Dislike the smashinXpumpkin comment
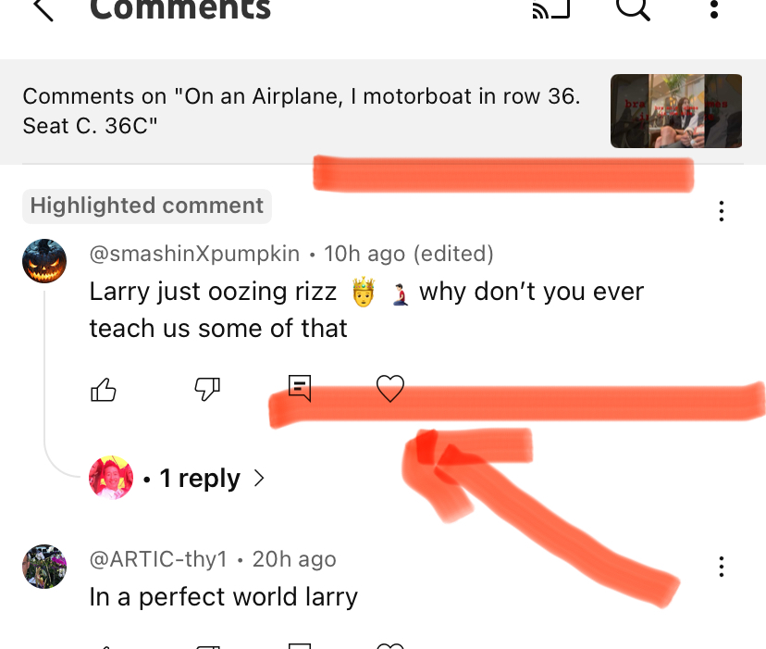This screenshot has height=649, width=766. pyautogui.click(x=207, y=389)
